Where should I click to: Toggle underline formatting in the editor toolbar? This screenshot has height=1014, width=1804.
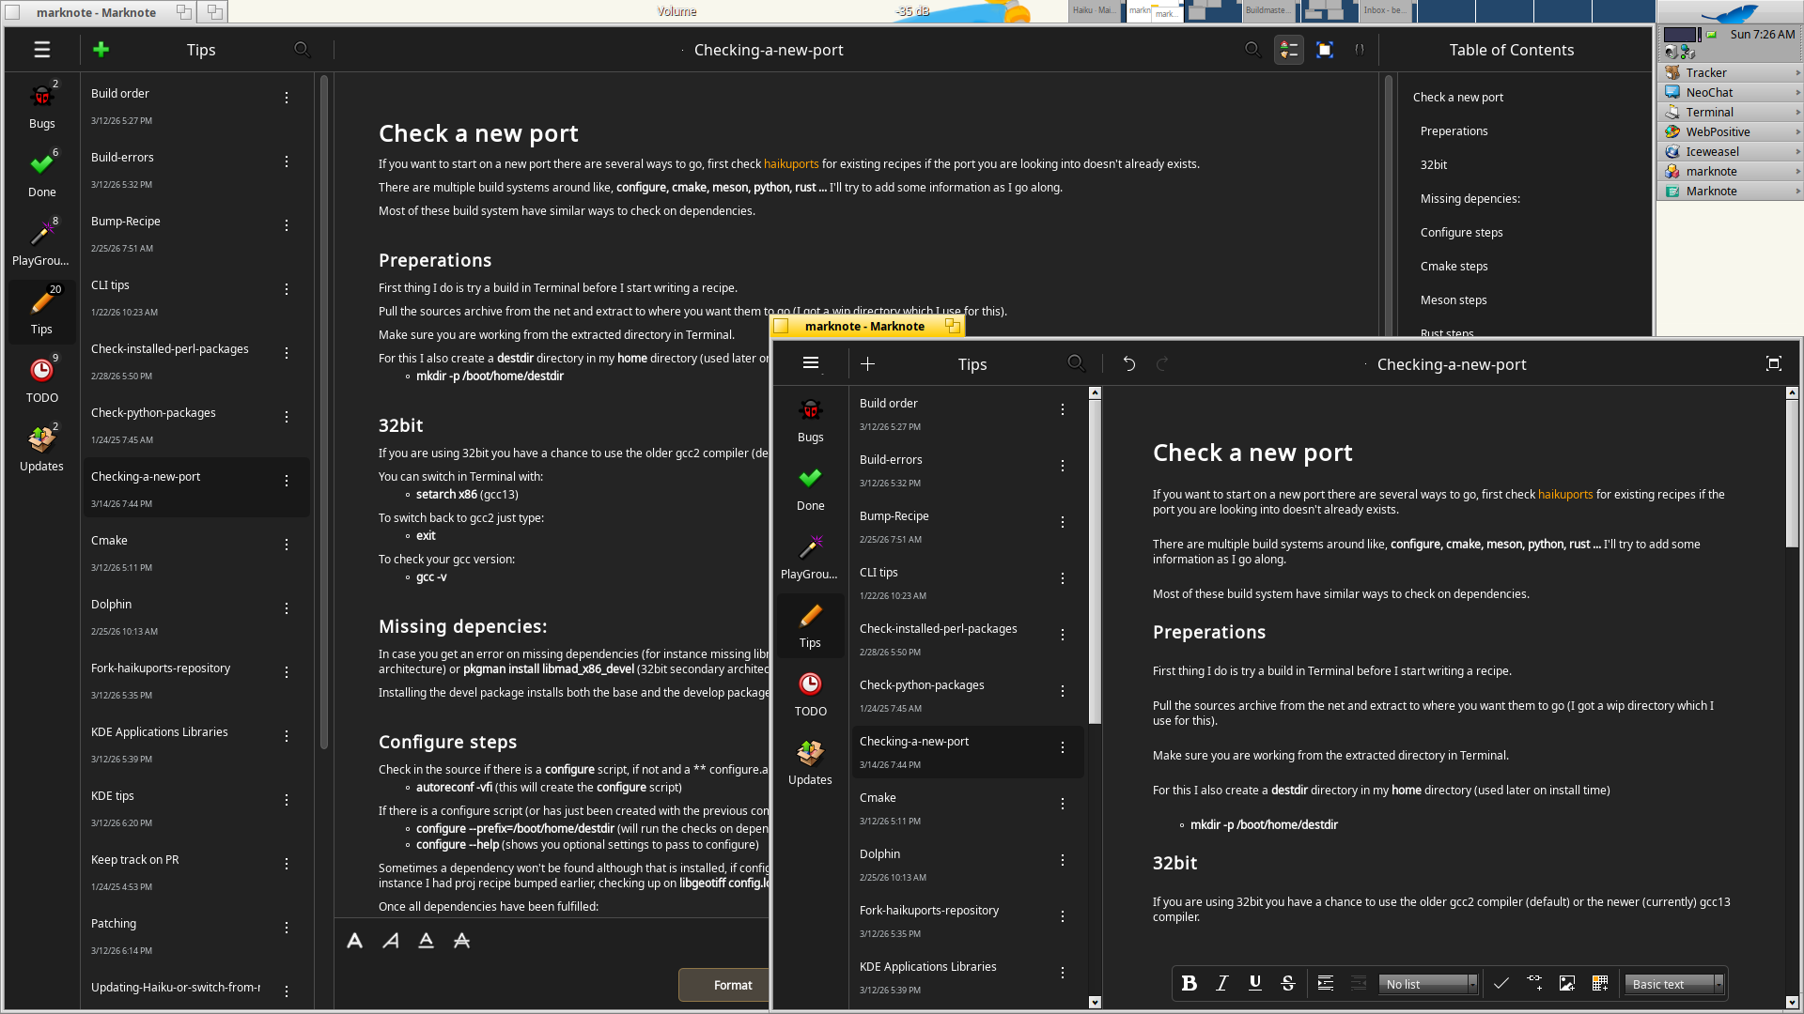click(x=1254, y=983)
